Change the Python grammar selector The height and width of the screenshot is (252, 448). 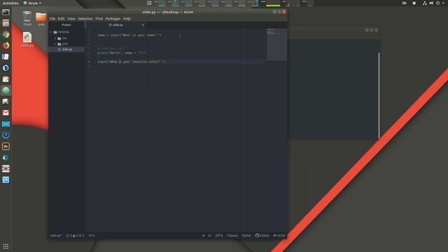246,236
